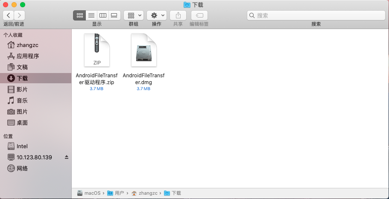Select the ZIP archive file icon
This screenshot has width=389, height=199.
pos(97,50)
